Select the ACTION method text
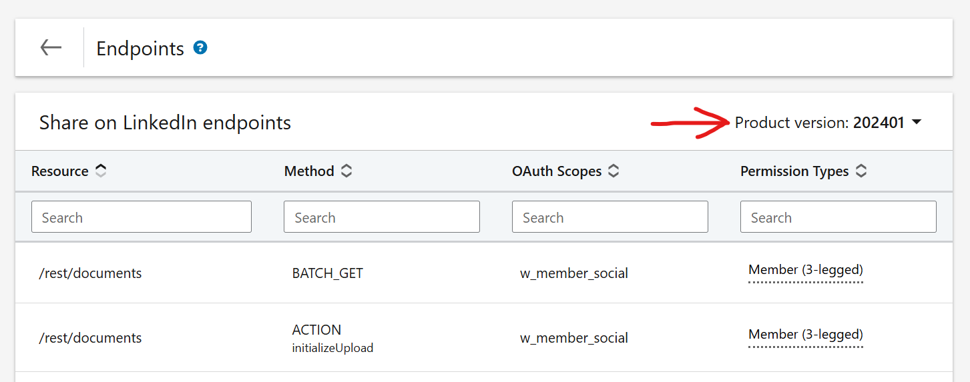970x382 pixels. [x=316, y=330]
